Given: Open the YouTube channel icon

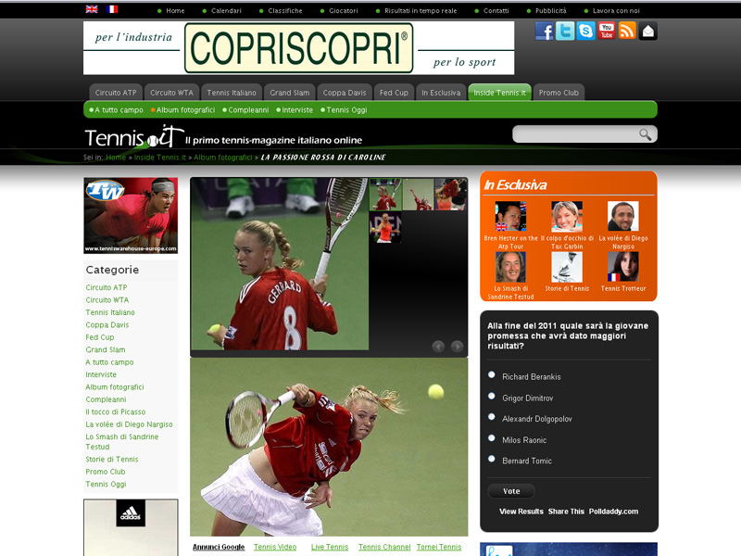Looking at the screenshot, I should (607, 32).
